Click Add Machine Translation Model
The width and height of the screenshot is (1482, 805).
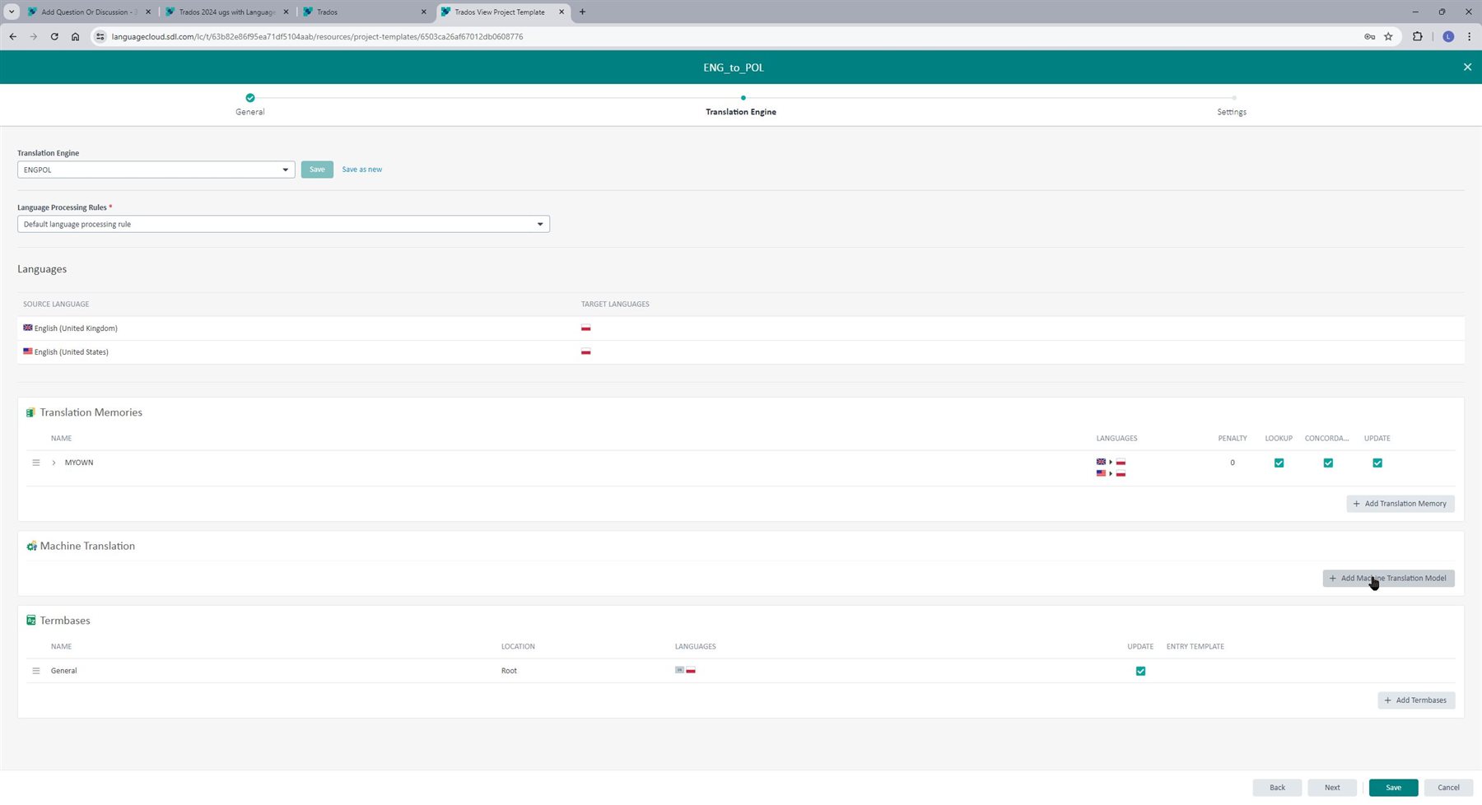1388,578
